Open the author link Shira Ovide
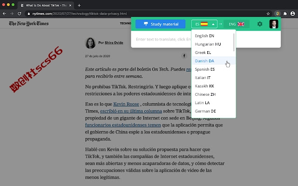Screen dimensions: 298x186 click(x=114, y=43)
